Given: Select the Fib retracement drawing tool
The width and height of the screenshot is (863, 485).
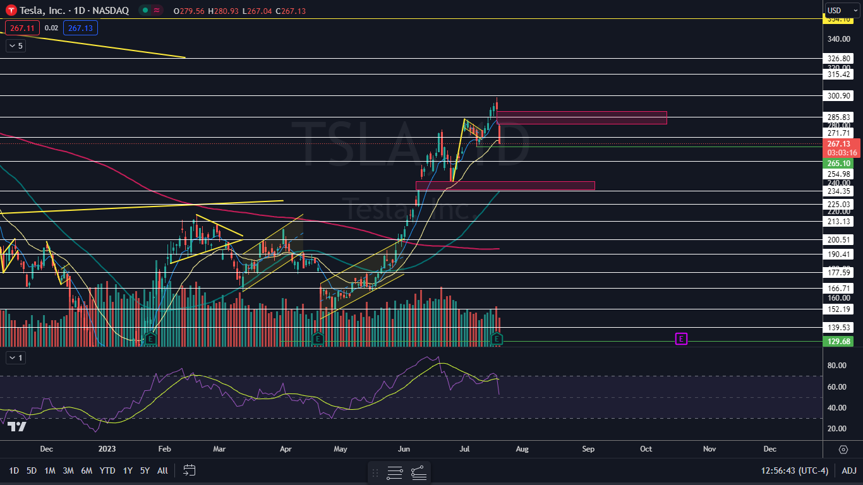Looking at the screenshot, I should pos(395,472).
